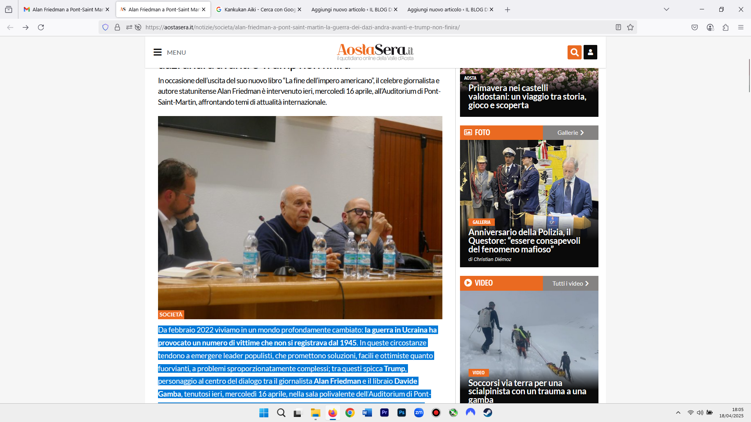The width and height of the screenshot is (751, 422).
Task: Bookmark this page with the star icon
Action: coord(630,27)
